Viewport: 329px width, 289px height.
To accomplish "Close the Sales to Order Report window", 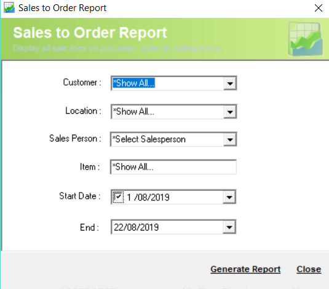I will pyautogui.click(x=319, y=8).
